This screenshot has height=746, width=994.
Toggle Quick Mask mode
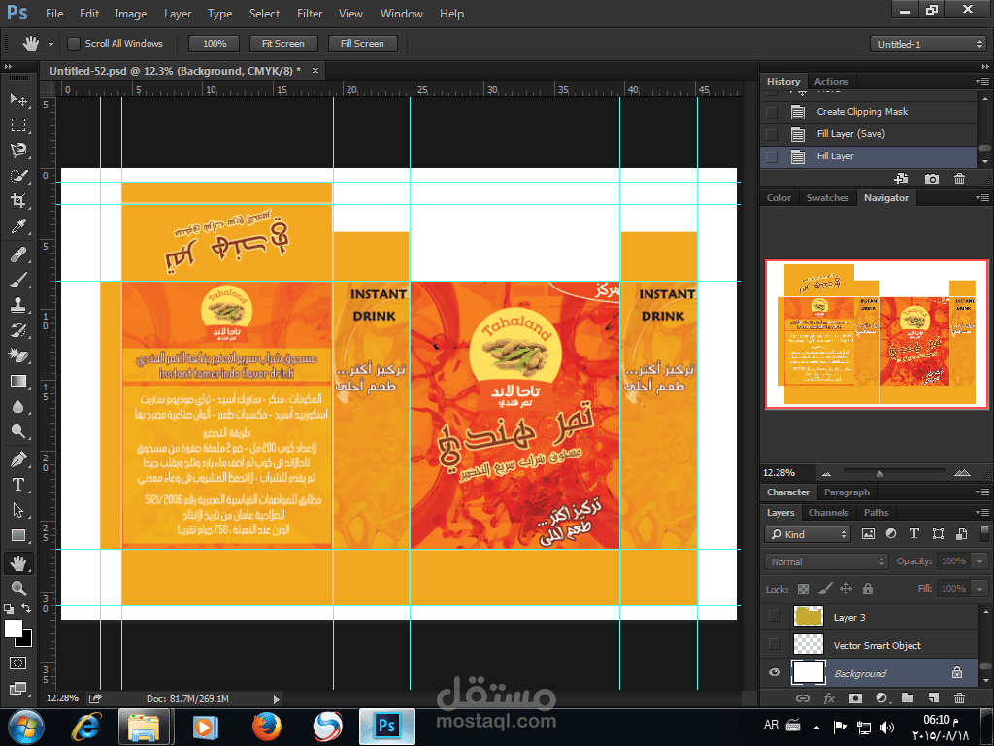click(x=18, y=662)
